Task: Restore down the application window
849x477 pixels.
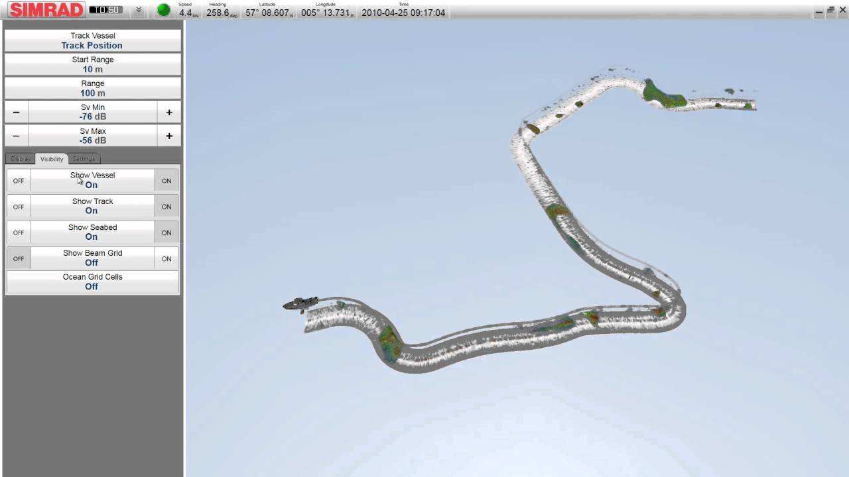Action: click(830, 10)
